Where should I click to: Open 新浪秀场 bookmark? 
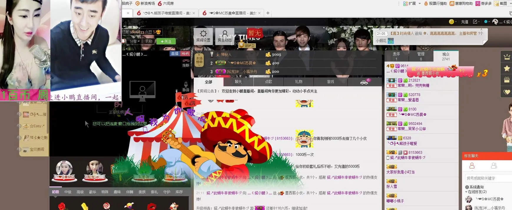(145, 4)
